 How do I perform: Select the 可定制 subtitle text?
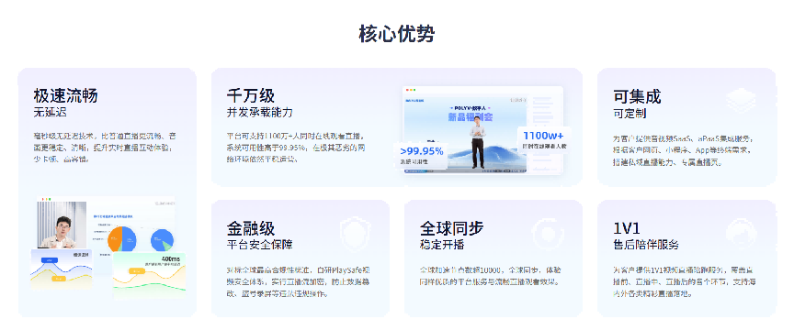(x=630, y=113)
